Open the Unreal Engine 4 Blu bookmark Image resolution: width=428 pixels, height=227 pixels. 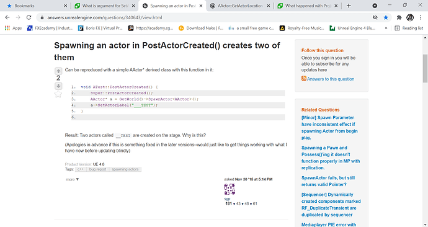(x=352, y=28)
